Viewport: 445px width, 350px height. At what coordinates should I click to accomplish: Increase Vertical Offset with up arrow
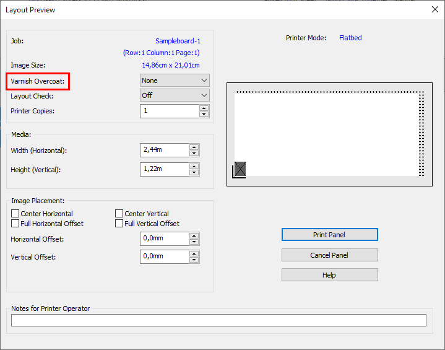pos(194,254)
